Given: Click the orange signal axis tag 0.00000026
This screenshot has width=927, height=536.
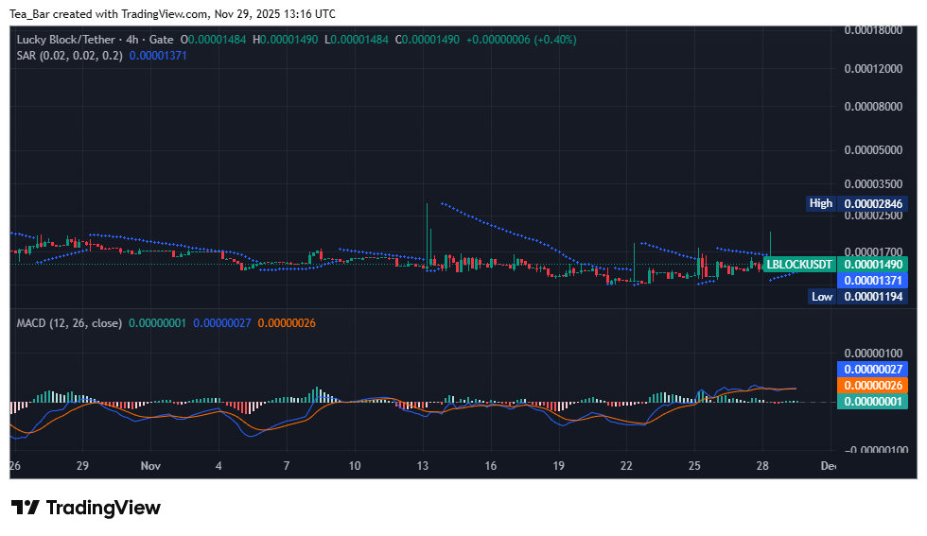Looking at the screenshot, I should (872, 386).
